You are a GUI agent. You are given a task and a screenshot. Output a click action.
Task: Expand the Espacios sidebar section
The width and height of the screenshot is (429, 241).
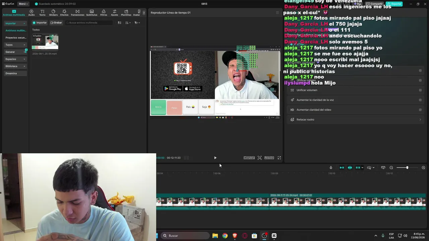[15, 59]
